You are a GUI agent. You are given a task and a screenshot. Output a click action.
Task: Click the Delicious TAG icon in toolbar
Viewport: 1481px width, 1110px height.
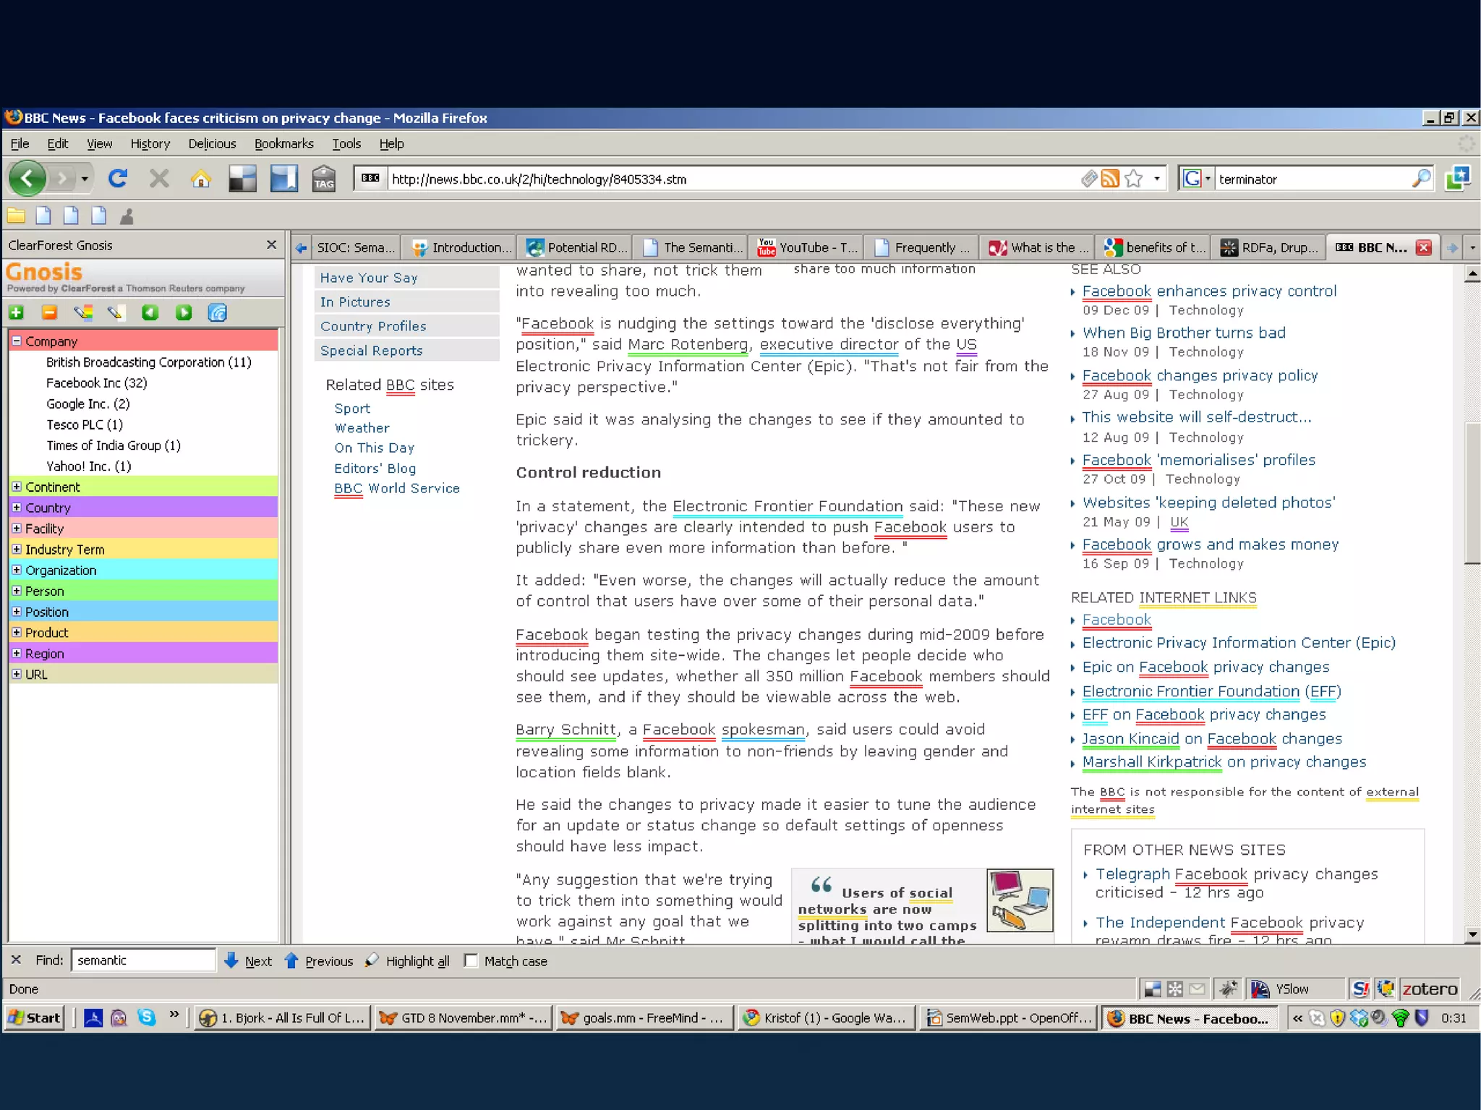(x=323, y=179)
